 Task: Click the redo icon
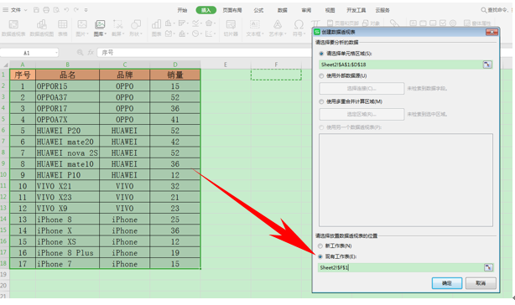76,10
